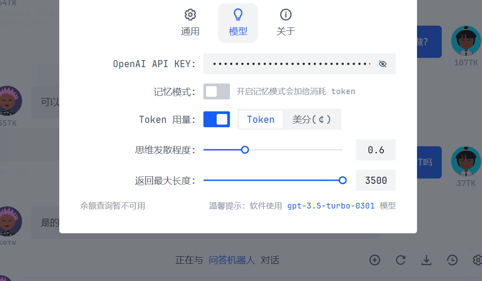The height and width of the screenshot is (281, 482).
Task: Enable 记忆模式 memory mode
Action: click(217, 91)
